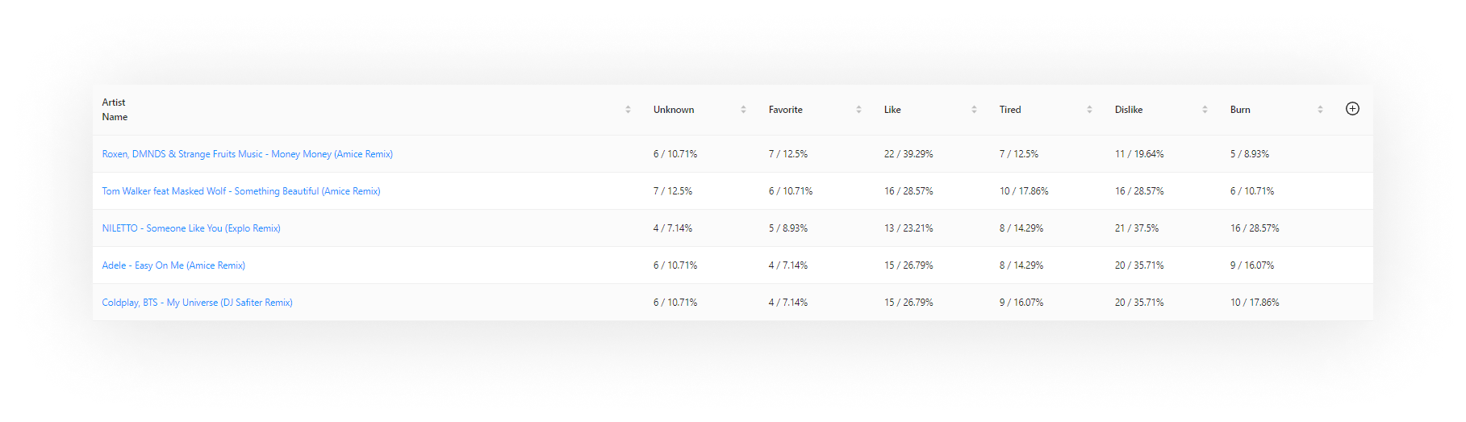1466x422 pixels.
Task: Sort by Tired column arrows
Action: pyautogui.click(x=1089, y=110)
